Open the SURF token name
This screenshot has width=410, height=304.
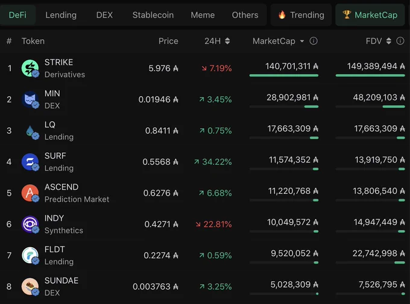coord(55,156)
